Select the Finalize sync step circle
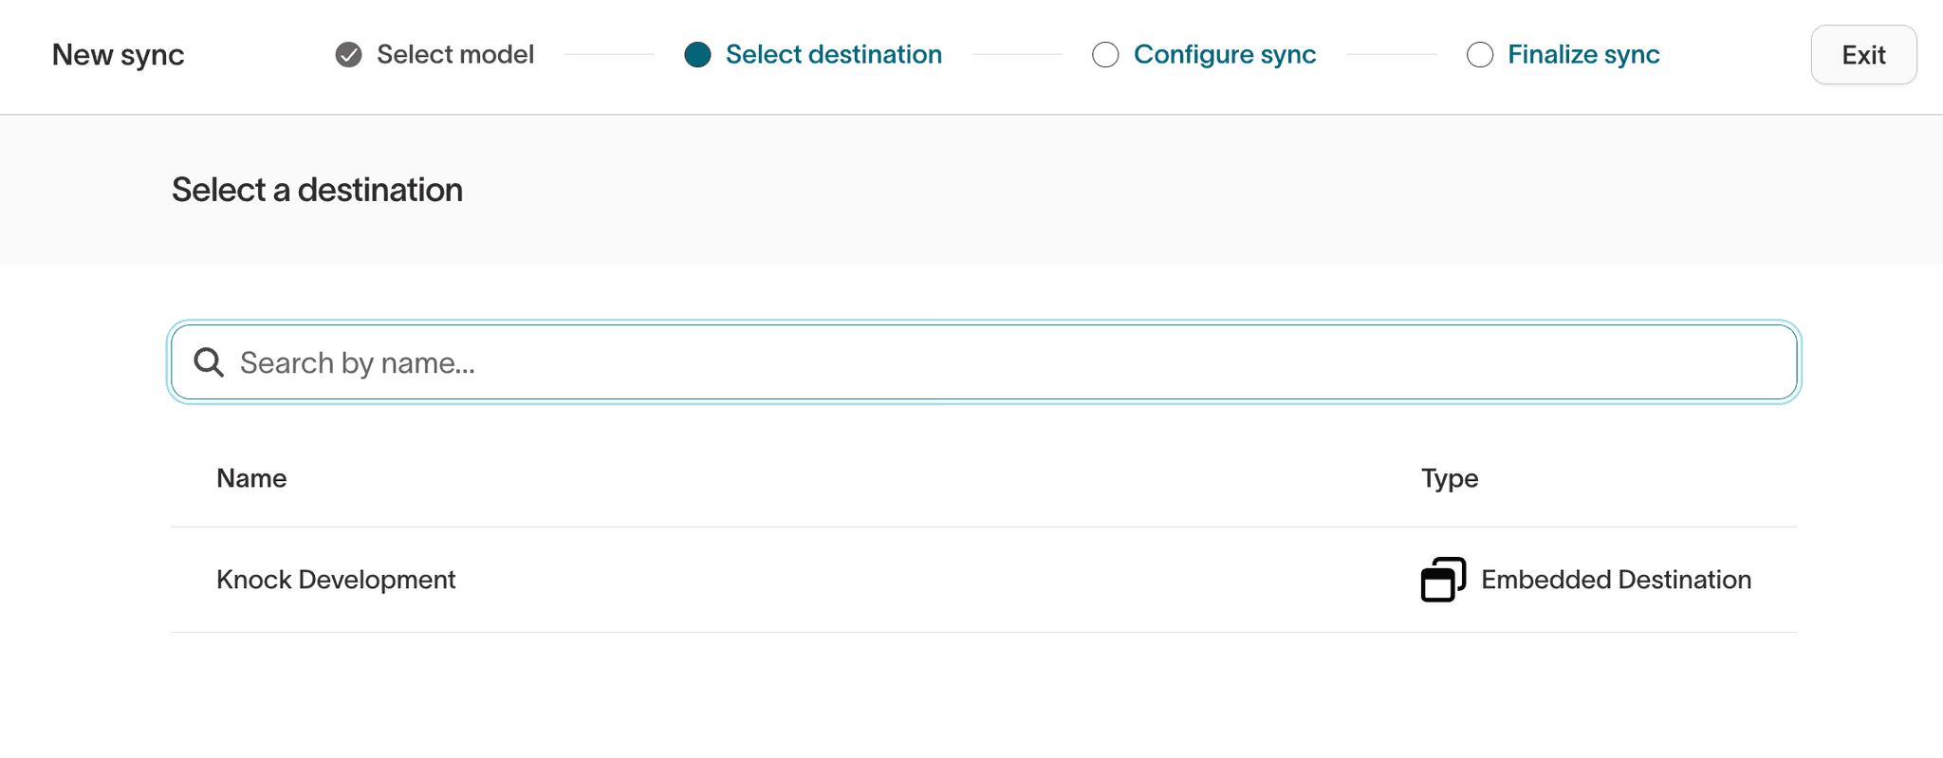Image resolution: width=1943 pixels, height=758 pixels. point(1479,56)
